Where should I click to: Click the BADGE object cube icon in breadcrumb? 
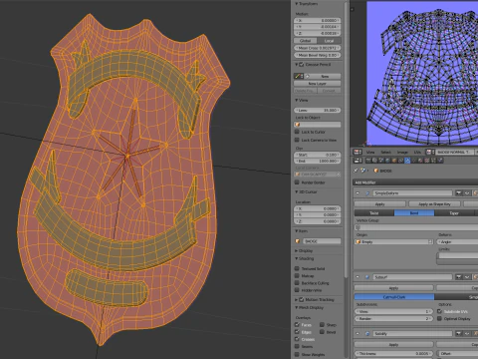point(376,171)
